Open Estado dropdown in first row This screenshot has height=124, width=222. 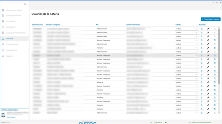tap(187, 29)
